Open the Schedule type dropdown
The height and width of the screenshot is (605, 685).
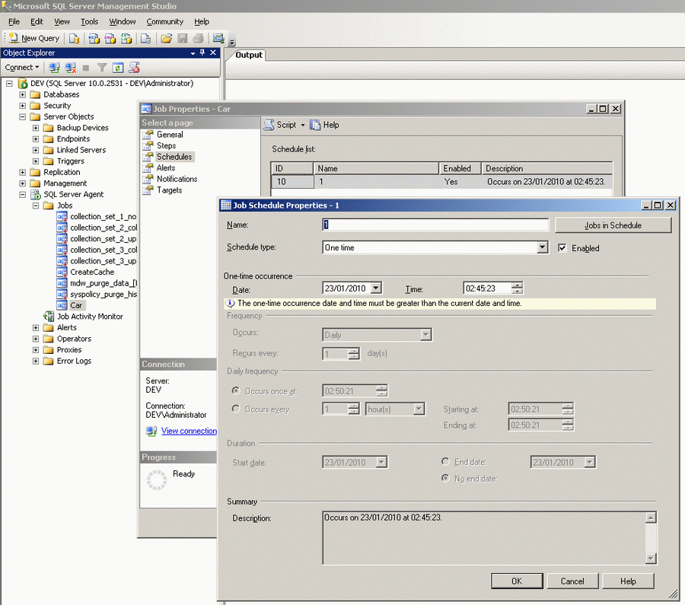coord(542,247)
